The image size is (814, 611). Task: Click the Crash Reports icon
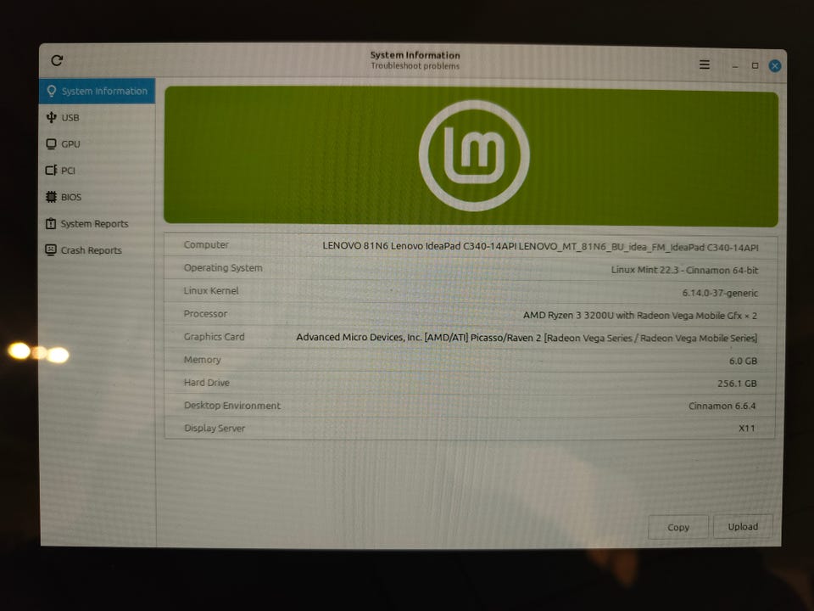click(x=50, y=249)
